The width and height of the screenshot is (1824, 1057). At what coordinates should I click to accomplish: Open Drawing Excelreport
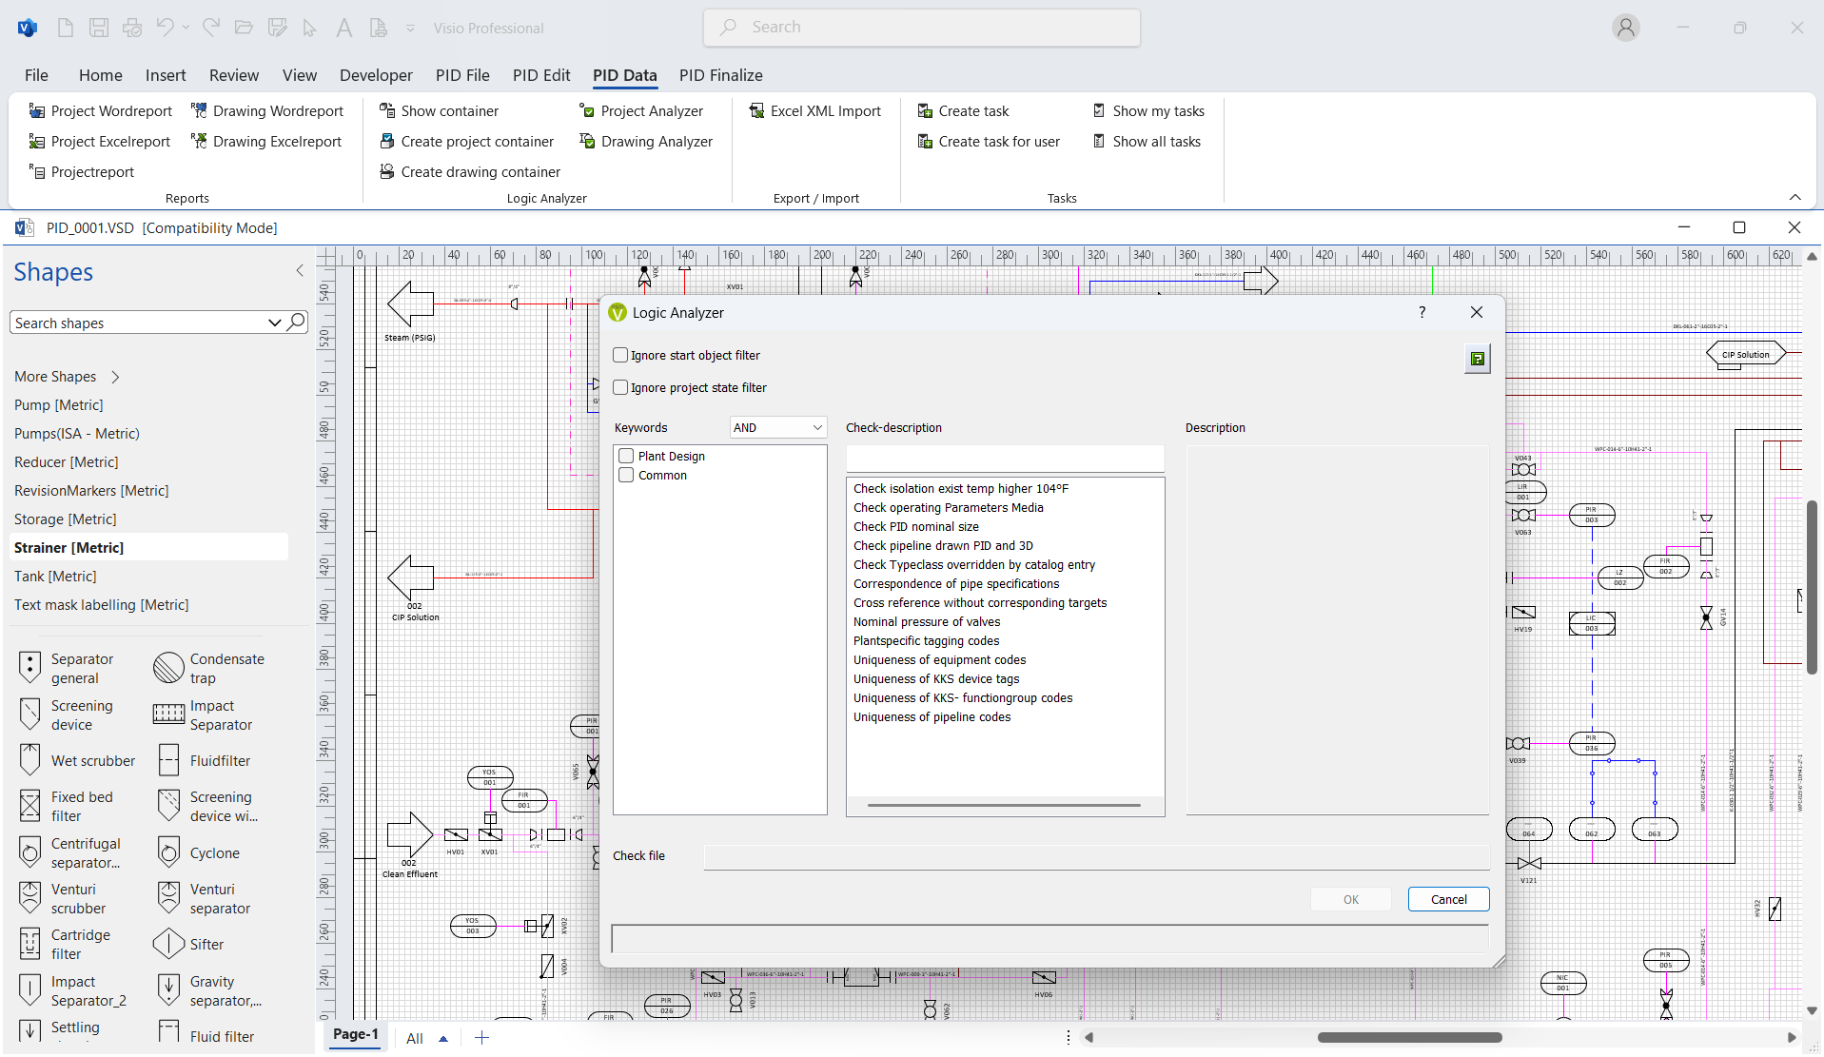tap(266, 142)
